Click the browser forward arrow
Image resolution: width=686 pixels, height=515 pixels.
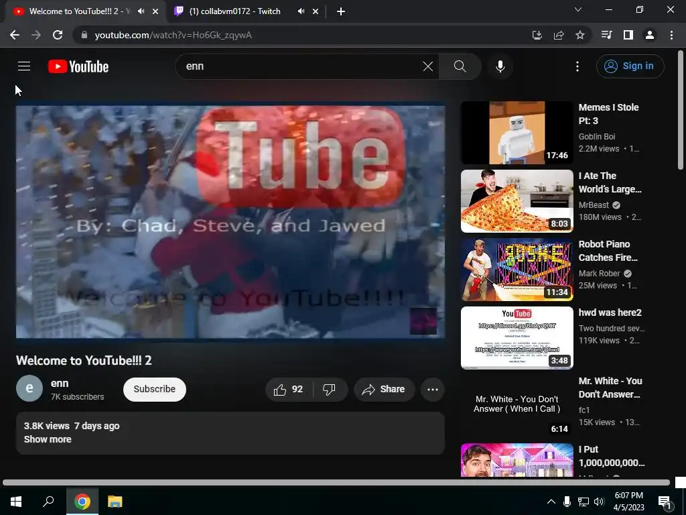(36, 35)
